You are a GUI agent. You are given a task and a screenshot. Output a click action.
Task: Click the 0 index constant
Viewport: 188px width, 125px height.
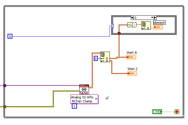(96, 59)
